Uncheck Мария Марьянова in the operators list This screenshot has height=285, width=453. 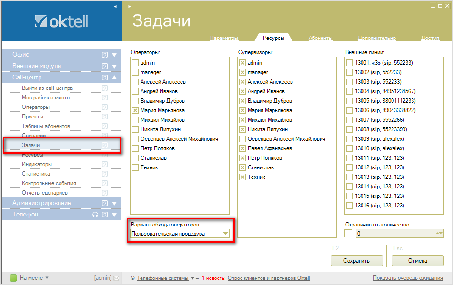click(x=136, y=110)
